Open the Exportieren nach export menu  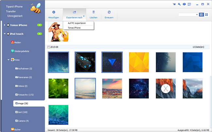pos(74,14)
